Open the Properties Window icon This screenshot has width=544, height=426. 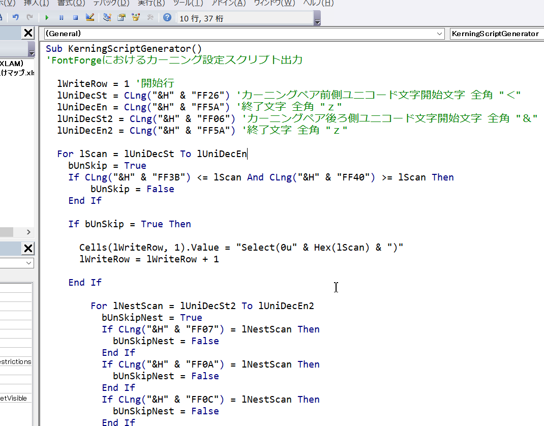point(121,18)
